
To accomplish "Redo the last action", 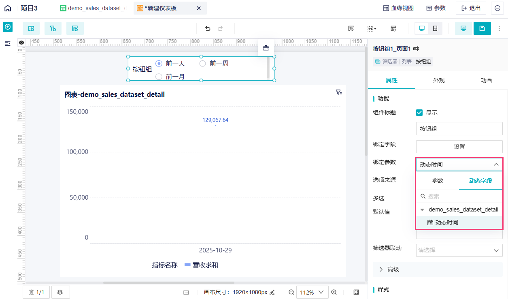I will (x=220, y=28).
